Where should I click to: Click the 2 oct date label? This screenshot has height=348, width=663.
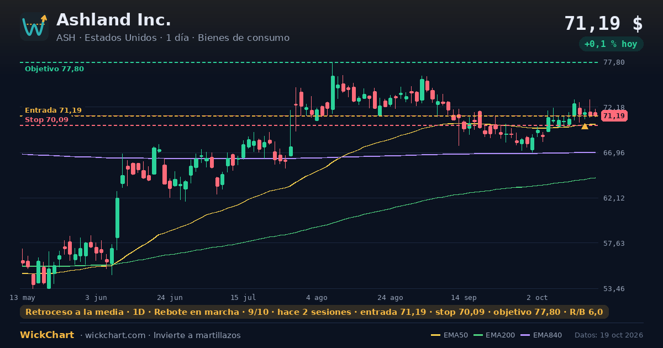(537, 297)
